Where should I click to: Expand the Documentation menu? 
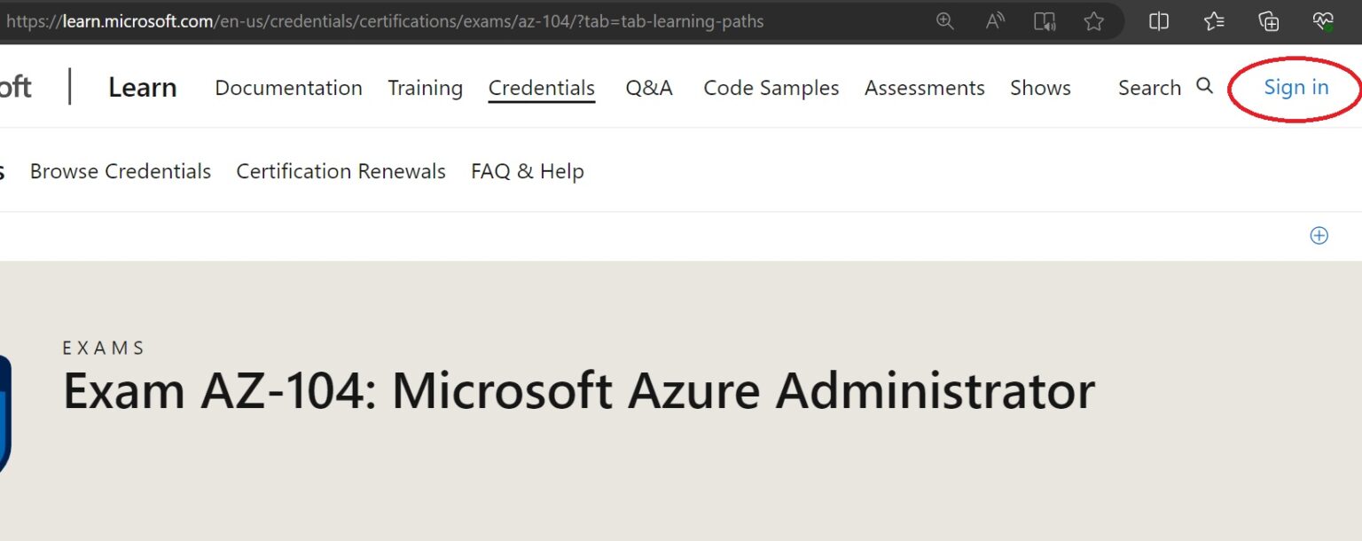[x=288, y=88]
